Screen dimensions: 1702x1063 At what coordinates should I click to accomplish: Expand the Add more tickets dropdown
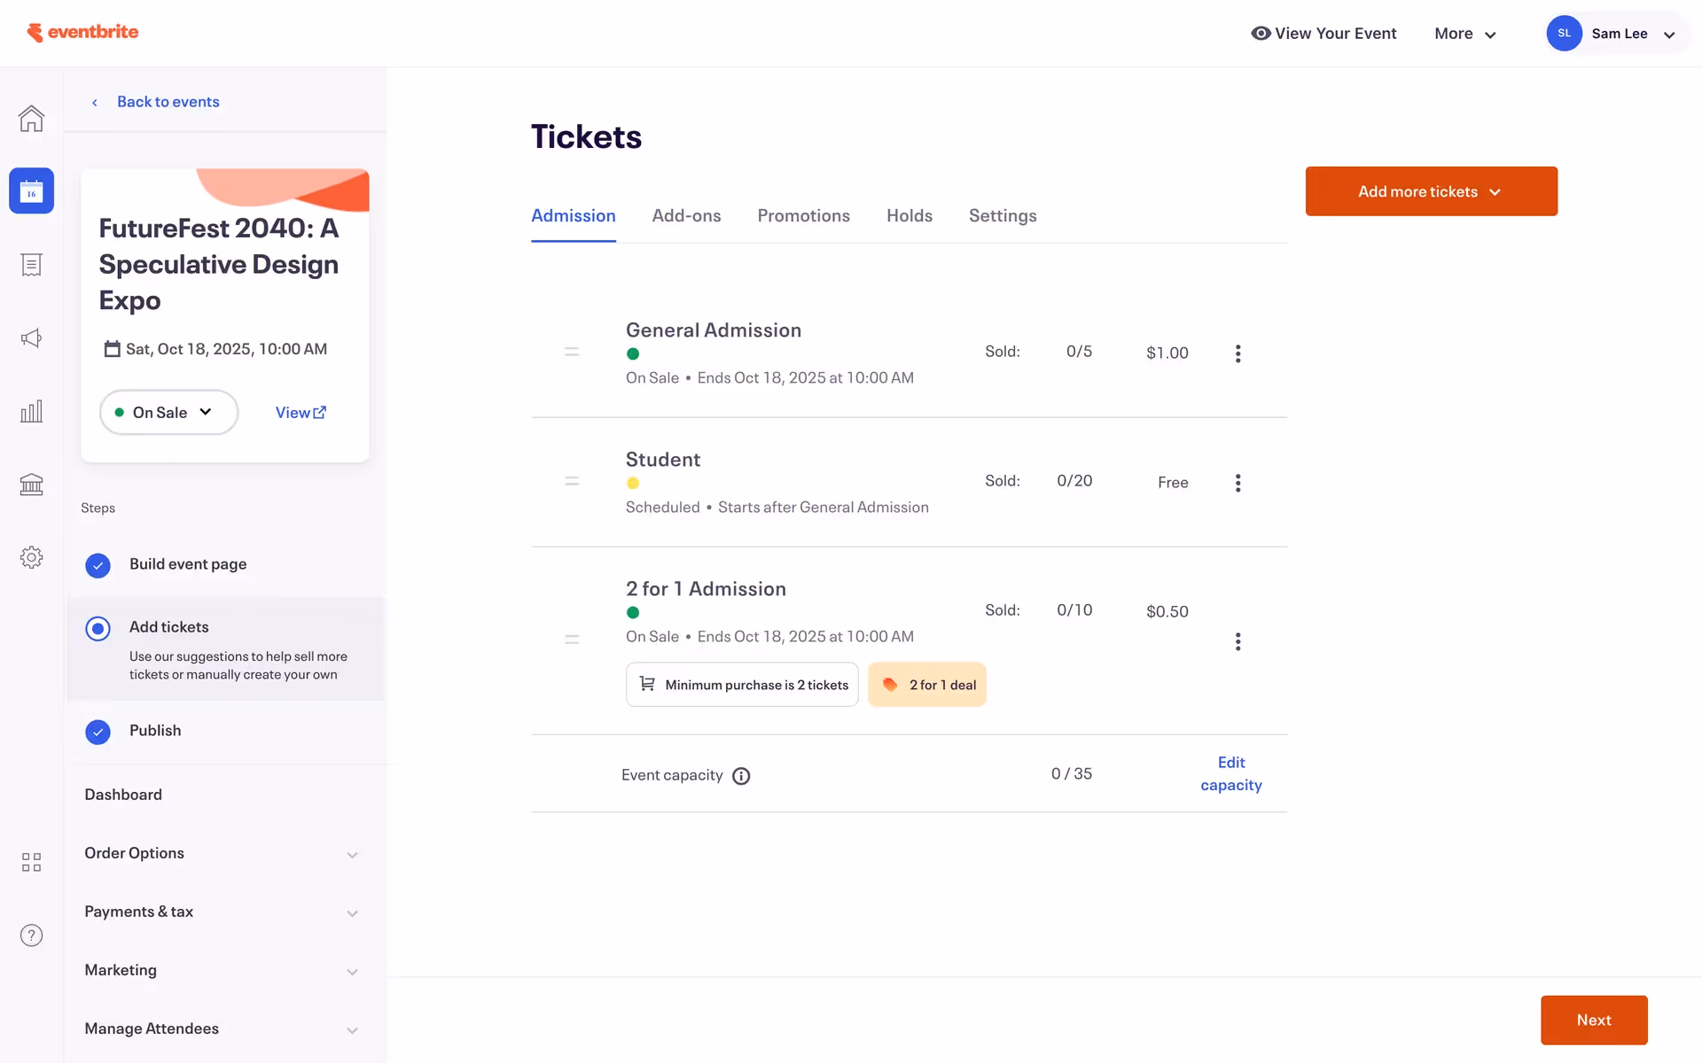coord(1431,191)
